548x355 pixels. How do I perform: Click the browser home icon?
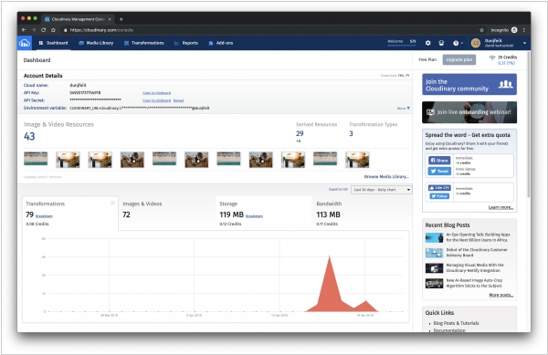click(x=53, y=30)
